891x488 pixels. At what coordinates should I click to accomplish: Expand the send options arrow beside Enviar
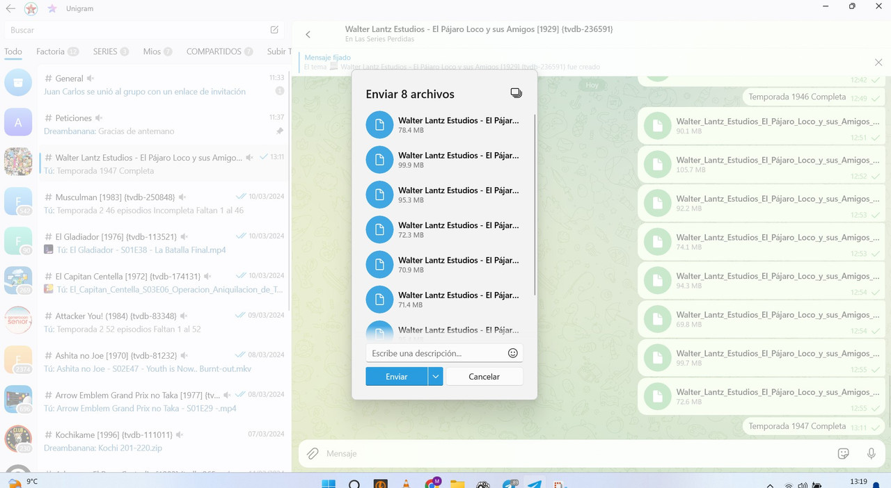coord(435,376)
